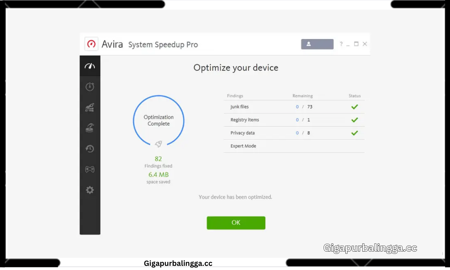Click the small rocket icon on the circle
450x270 pixels.
(x=158, y=144)
